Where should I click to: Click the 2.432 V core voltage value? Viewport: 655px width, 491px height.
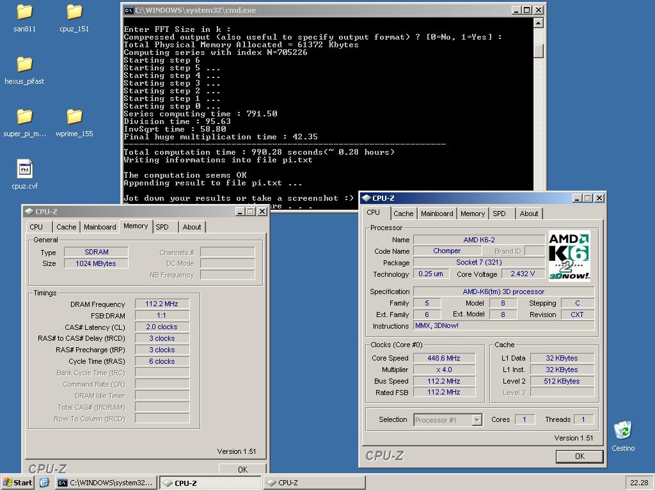tap(522, 274)
